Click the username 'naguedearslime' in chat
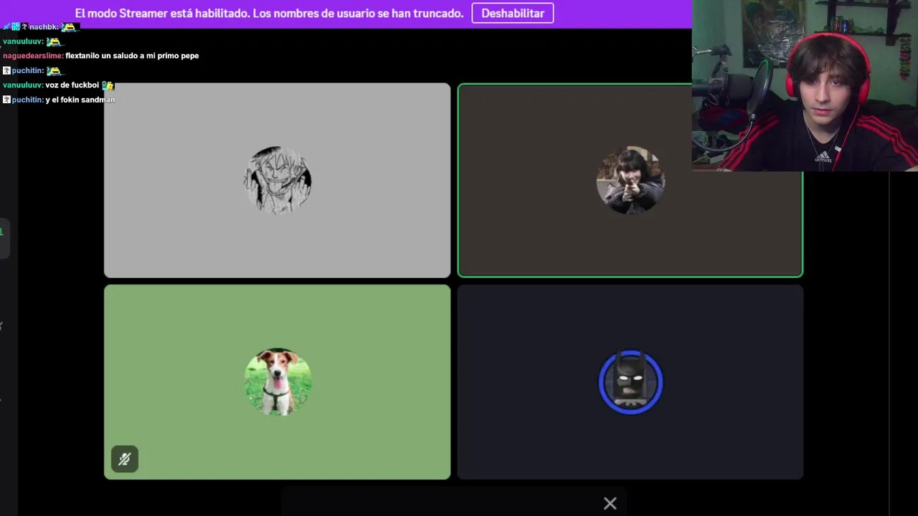The width and height of the screenshot is (918, 516). coord(32,56)
